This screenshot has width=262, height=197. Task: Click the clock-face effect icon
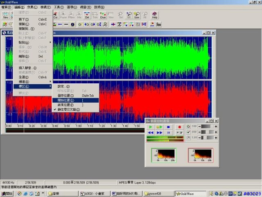[72, 25]
